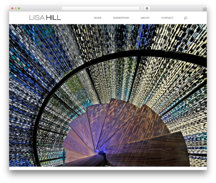The height and width of the screenshot is (183, 216).
Task: Reload the page with the refresh icon
Action: pyautogui.click(x=140, y=8)
